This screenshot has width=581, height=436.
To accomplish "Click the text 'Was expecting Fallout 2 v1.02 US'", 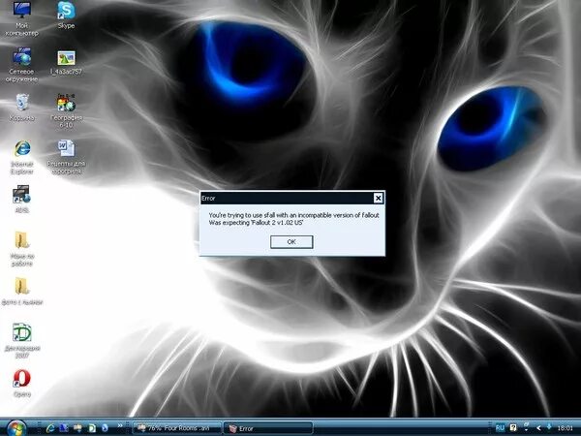I will (256, 223).
